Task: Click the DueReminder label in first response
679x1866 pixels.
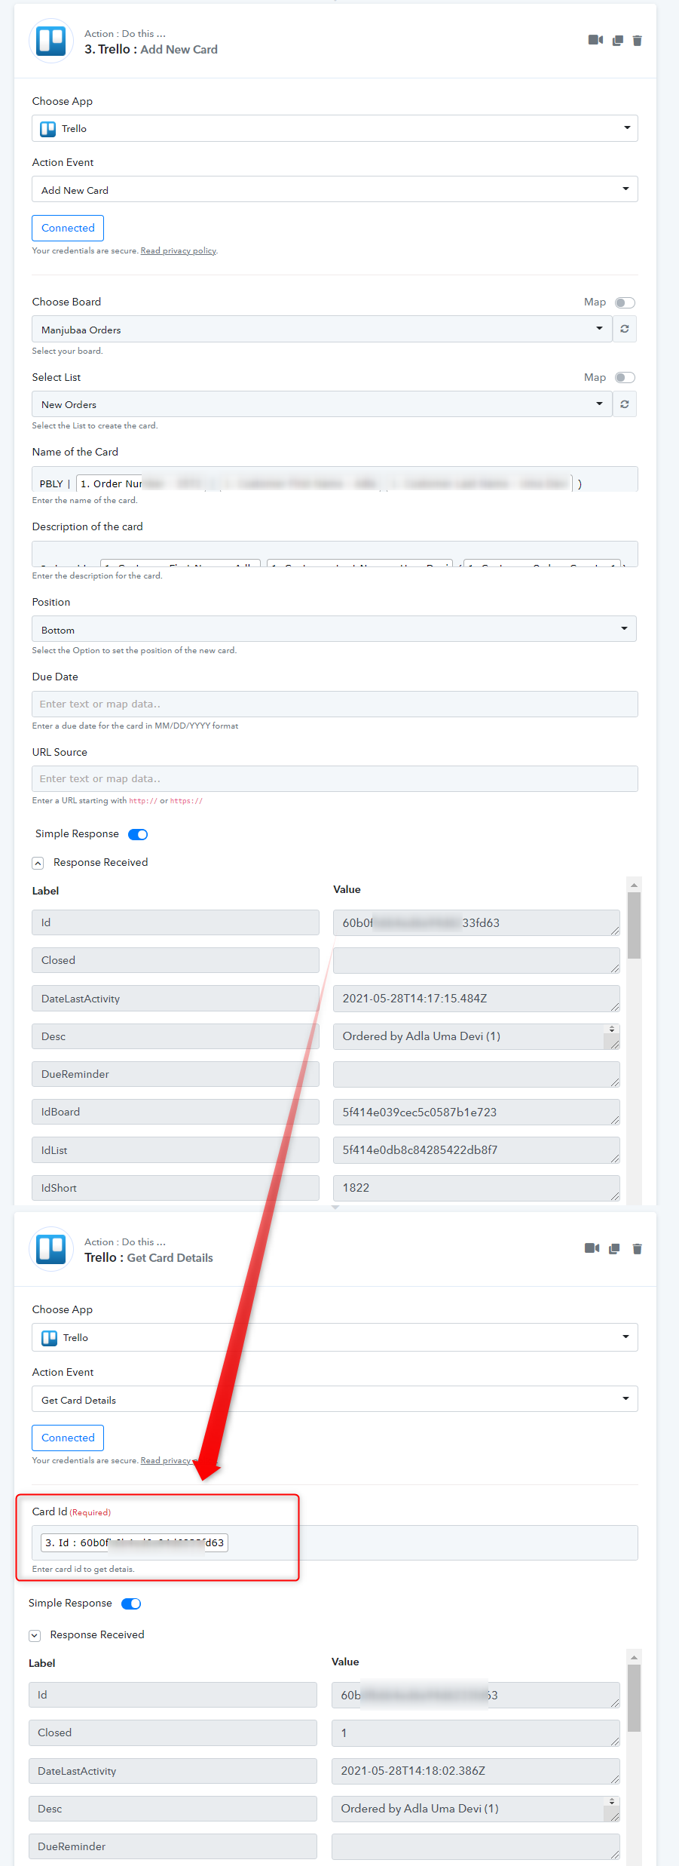Action: 176,1074
